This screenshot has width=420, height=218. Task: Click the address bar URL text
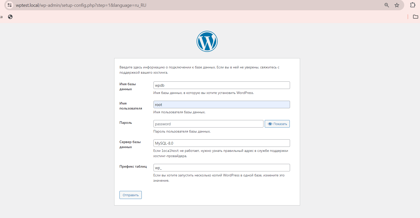(81, 5)
